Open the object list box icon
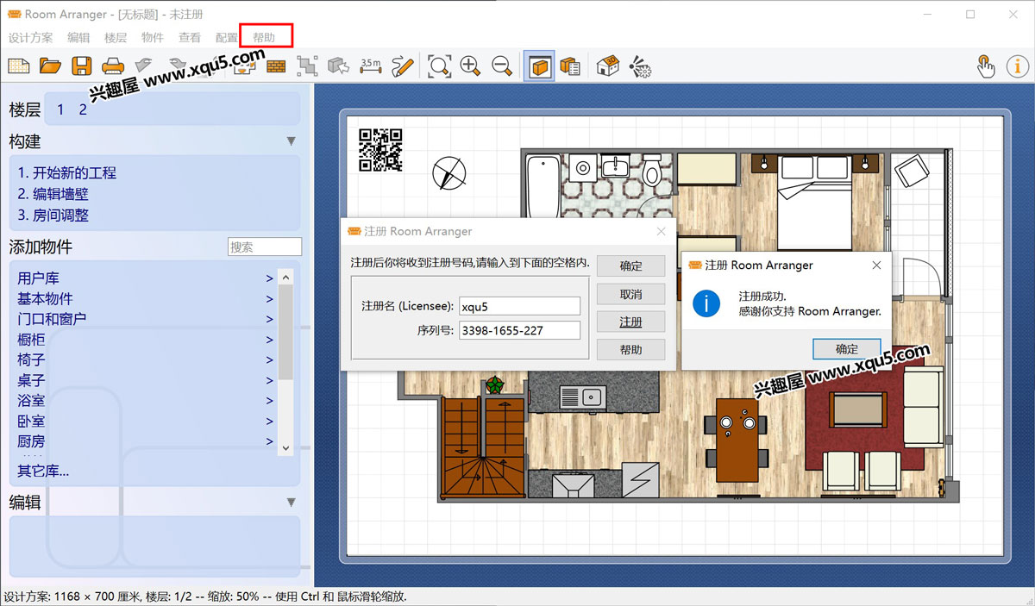The image size is (1035, 606). click(570, 66)
